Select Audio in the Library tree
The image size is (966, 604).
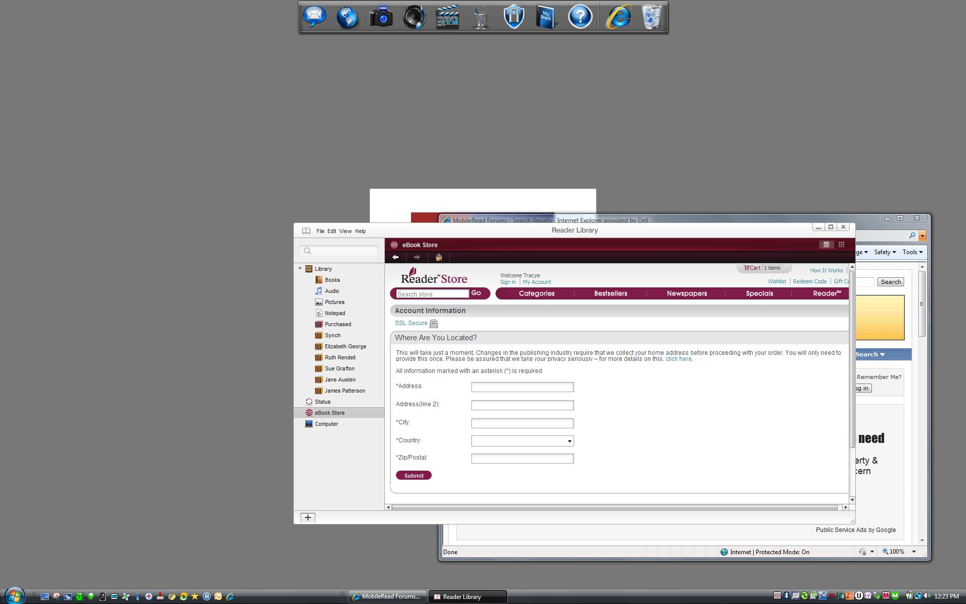click(x=331, y=291)
